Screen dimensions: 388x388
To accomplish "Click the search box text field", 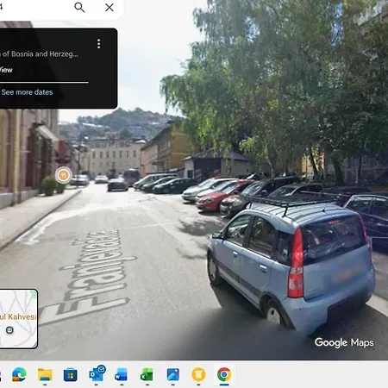I will 34,7.
